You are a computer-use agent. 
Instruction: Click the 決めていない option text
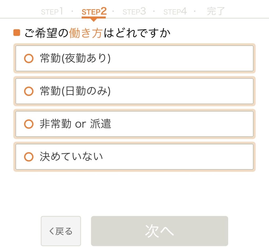(x=71, y=157)
